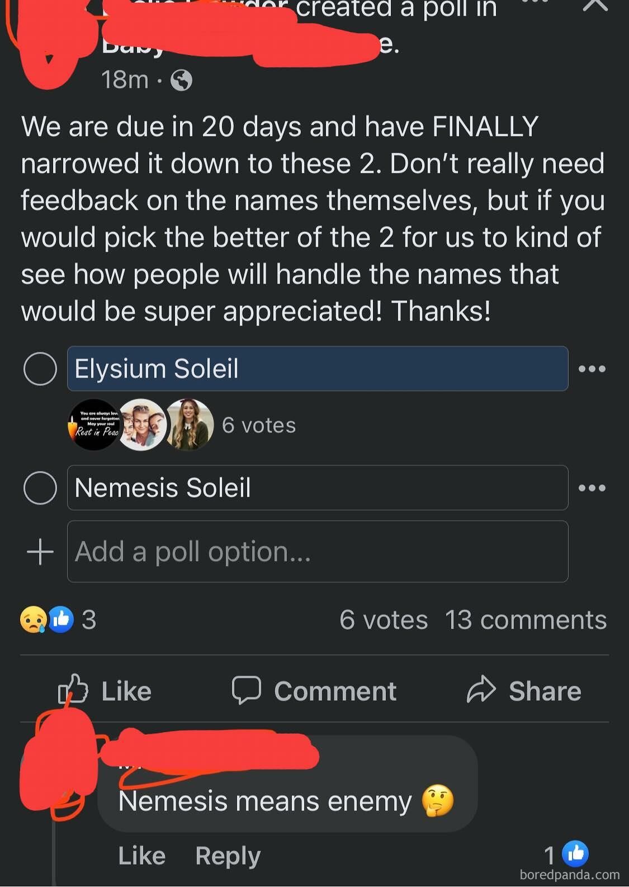
Task: Open the 6 votes total link
Action: click(384, 620)
